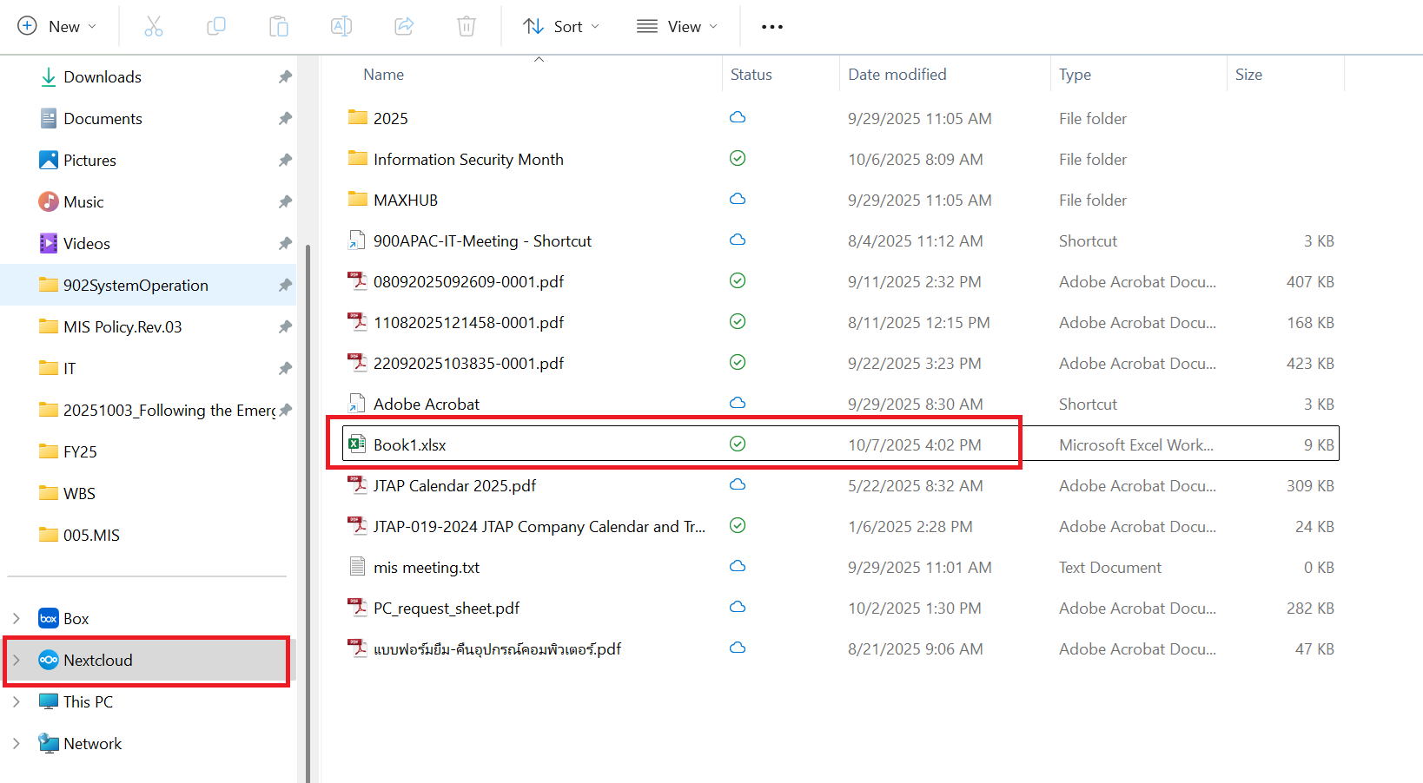Viewport: 1423px width, 783px height.
Task: Click the Rename icon in toolbar
Action: (x=341, y=27)
